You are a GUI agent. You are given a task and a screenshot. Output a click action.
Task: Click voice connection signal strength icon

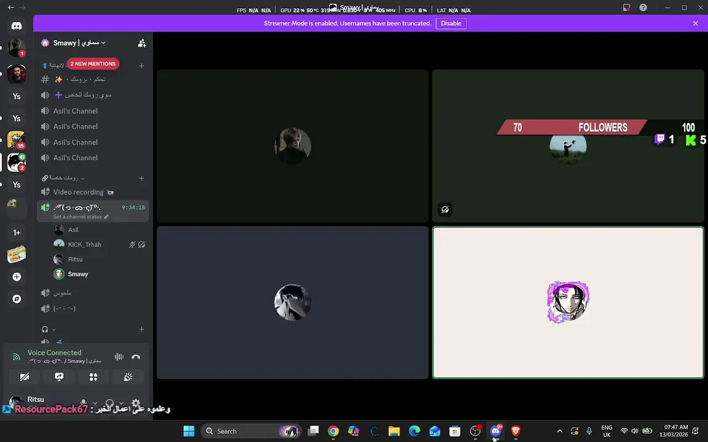pyautogui.click(x=16, y=357)
